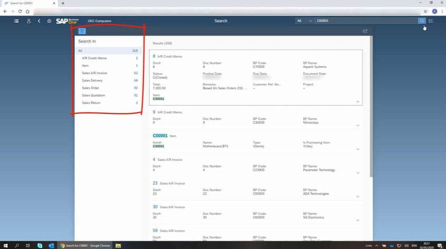Click the green C00001 item under Credit Memo 8
This screenshot has height=249, width=446.
pos(159,99)
